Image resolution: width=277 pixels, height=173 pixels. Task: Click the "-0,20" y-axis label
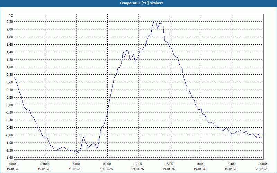pos(9,112)
